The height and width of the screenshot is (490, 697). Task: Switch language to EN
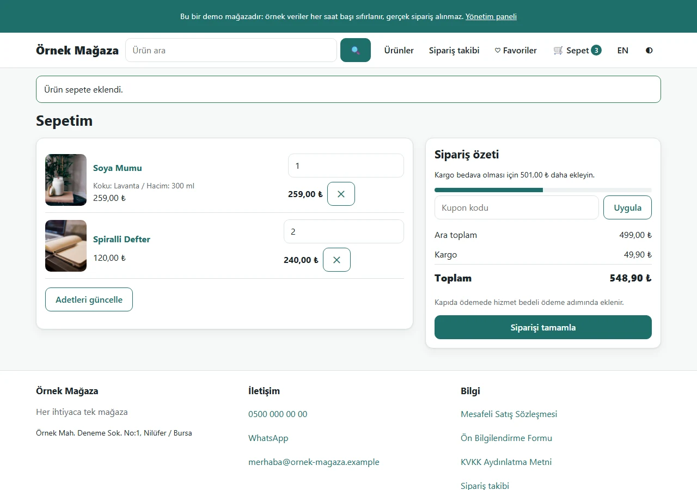tap(623, 50)
